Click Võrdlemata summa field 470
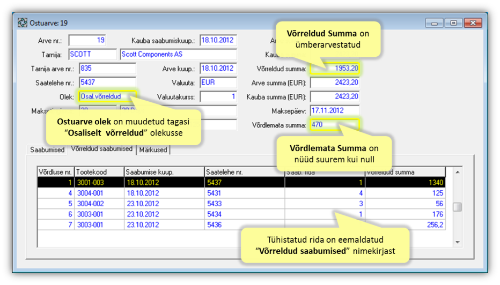The width and height of the screenshot is (500, 285). point(335,124)
